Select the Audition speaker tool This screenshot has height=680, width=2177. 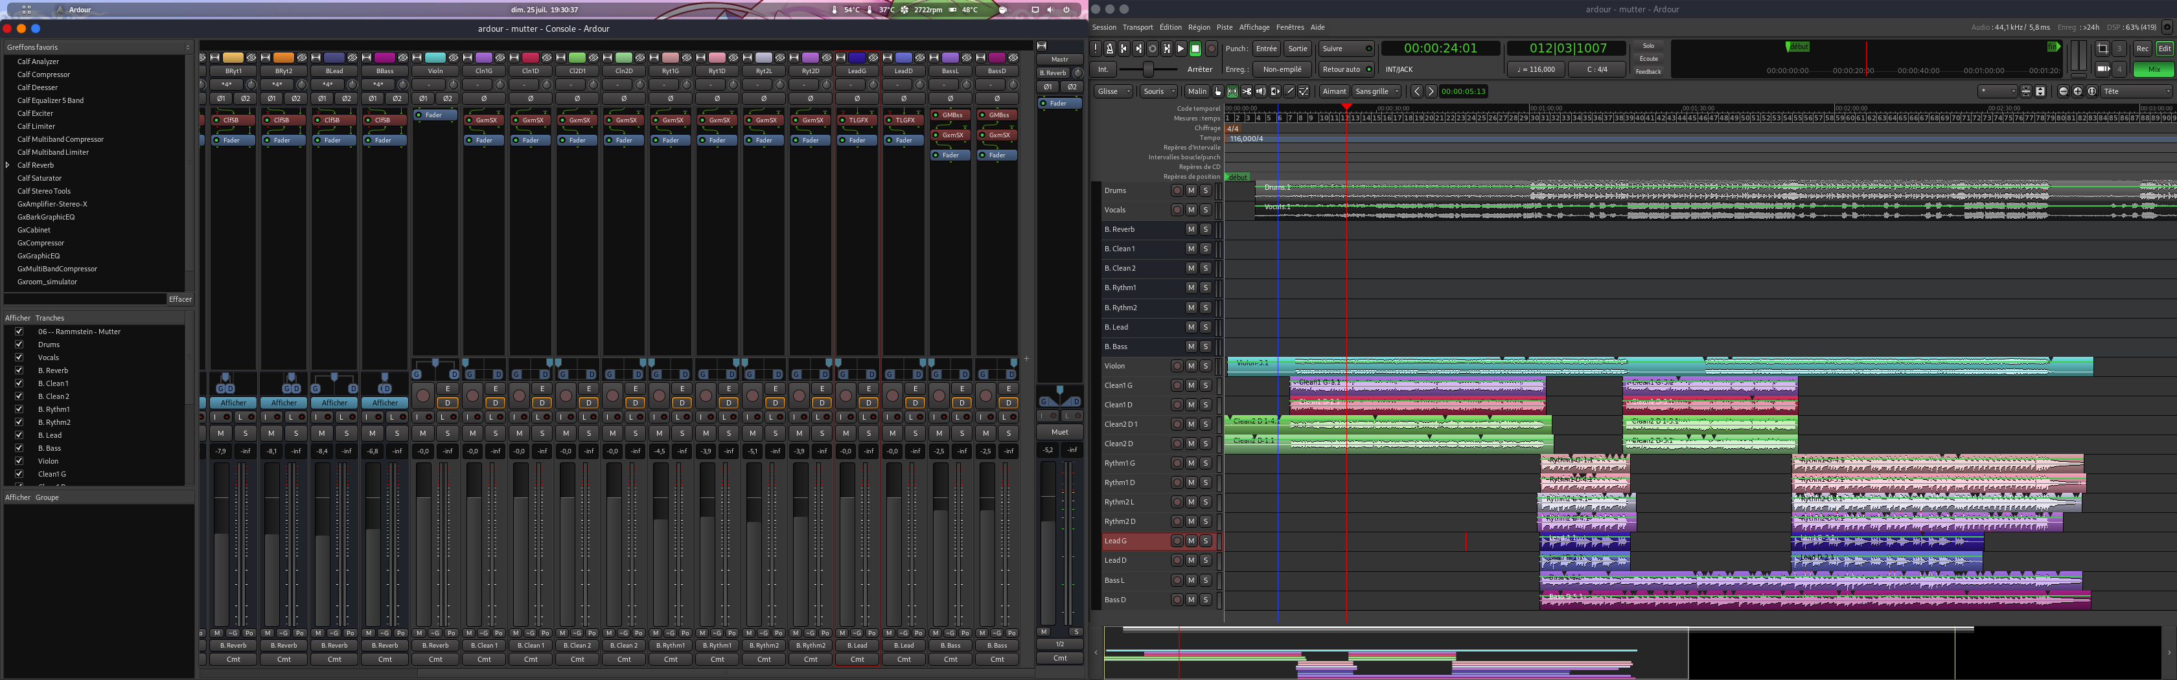pos(1261,91)
